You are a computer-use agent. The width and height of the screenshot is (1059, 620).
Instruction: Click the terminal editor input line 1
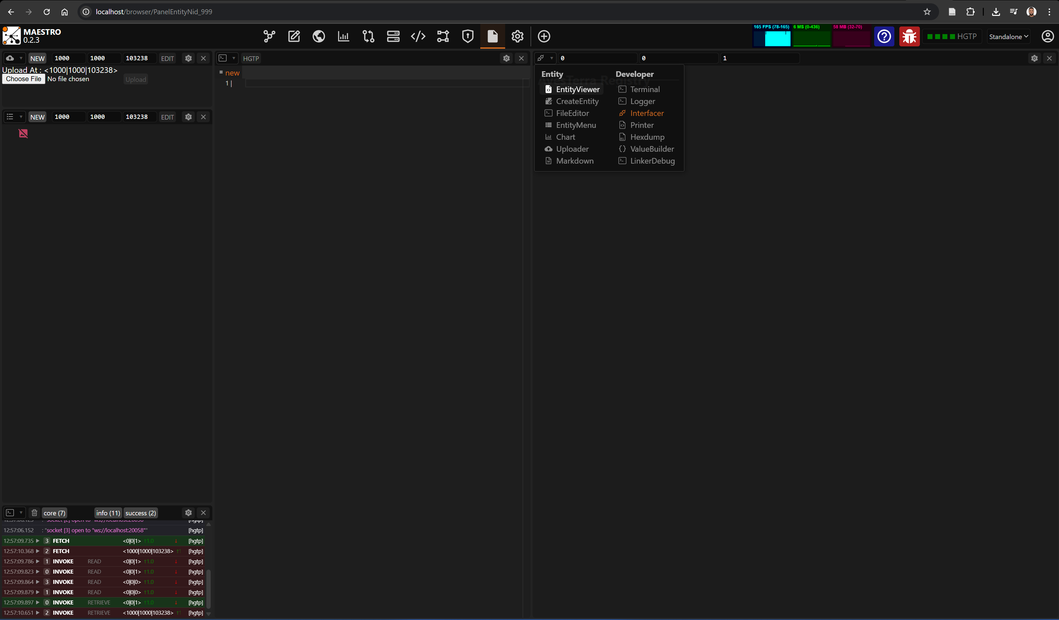(x=387, y=83)
